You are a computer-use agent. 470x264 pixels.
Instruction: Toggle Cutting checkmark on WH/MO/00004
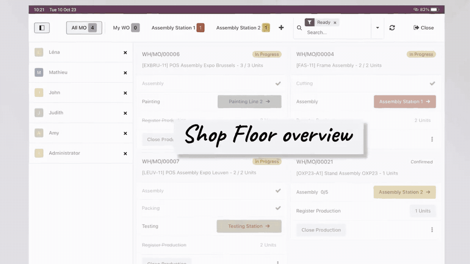[432, 84]
